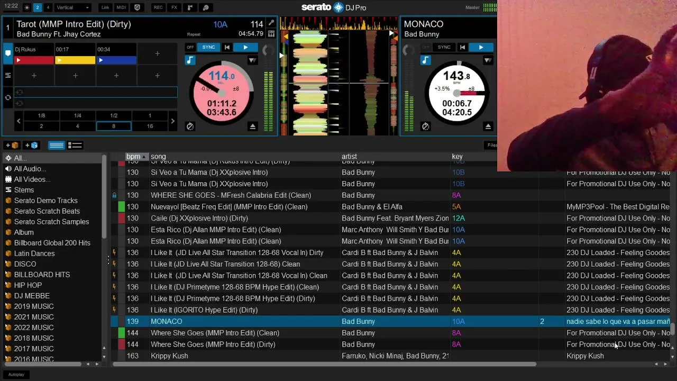Open the Files panel tab

click(492, 145)
